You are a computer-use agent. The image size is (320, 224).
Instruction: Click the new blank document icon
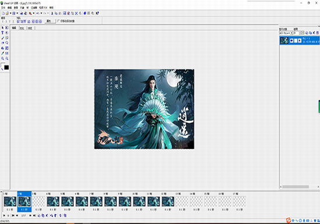pyautogui.click(x=3, y=13)
